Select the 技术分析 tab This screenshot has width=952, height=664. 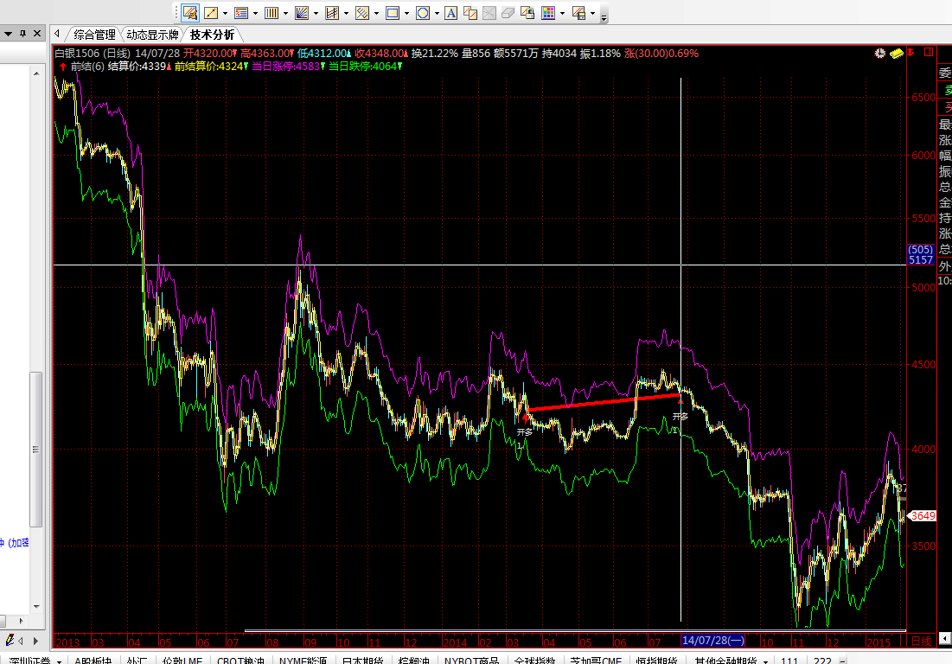point(212,35)
